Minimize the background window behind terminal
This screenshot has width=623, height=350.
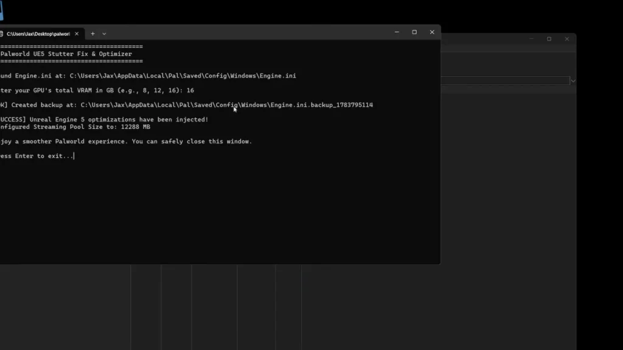pos(531,39)
